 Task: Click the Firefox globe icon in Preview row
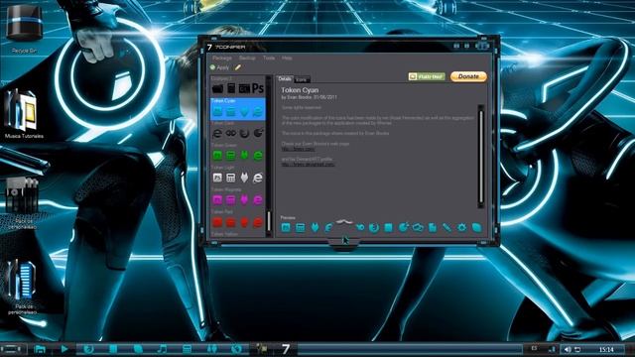coord(374,228)
